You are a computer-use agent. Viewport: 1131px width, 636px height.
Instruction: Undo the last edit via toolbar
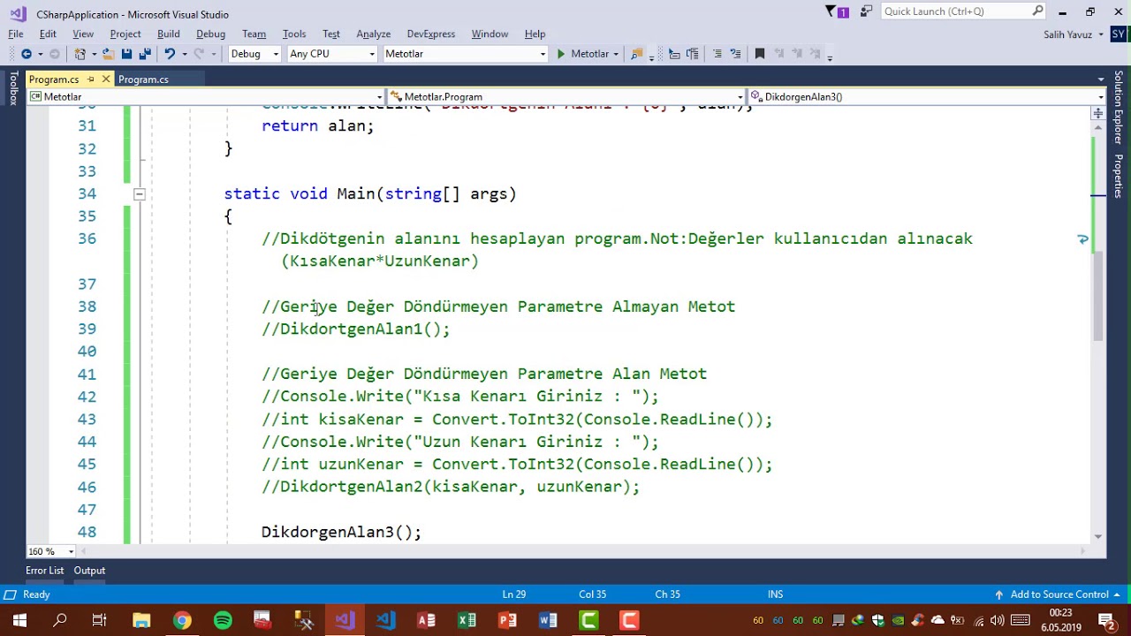(x=169, y=54)
